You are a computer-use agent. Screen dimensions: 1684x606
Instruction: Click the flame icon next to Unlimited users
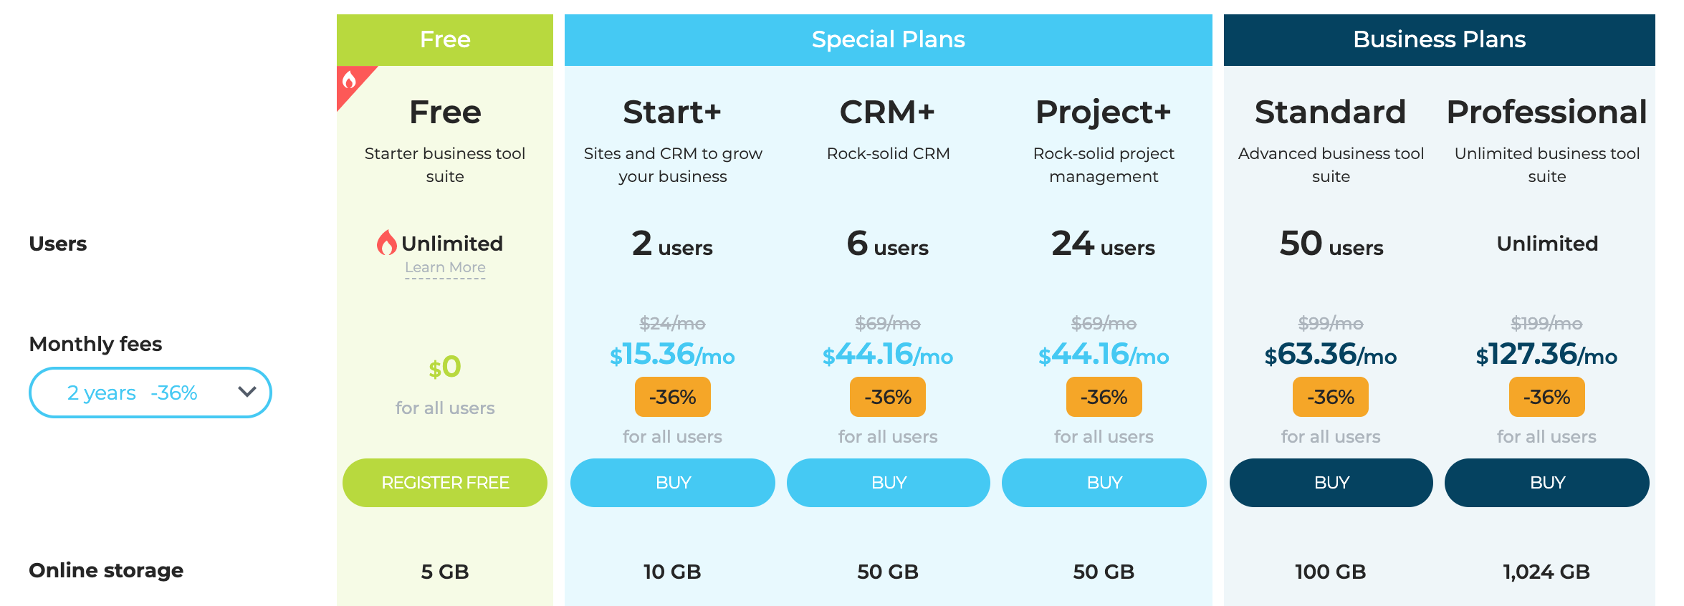point(387,243)
